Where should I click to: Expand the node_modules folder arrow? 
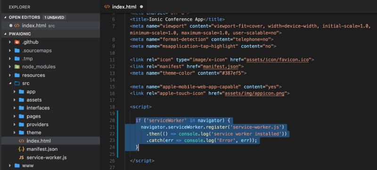pos(10,67)
